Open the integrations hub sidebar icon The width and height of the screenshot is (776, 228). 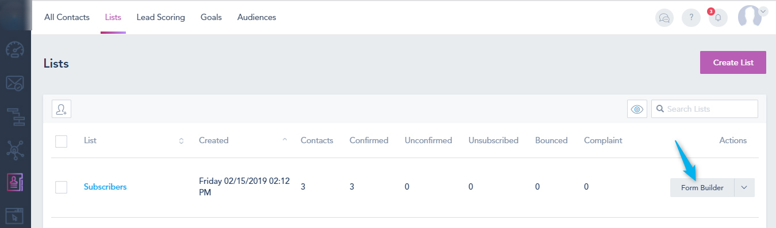[15, 150]
